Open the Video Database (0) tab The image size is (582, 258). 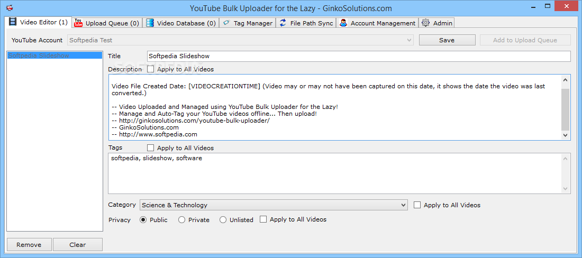click(181, 23)
